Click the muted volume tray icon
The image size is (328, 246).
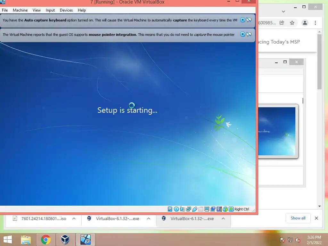298,240
